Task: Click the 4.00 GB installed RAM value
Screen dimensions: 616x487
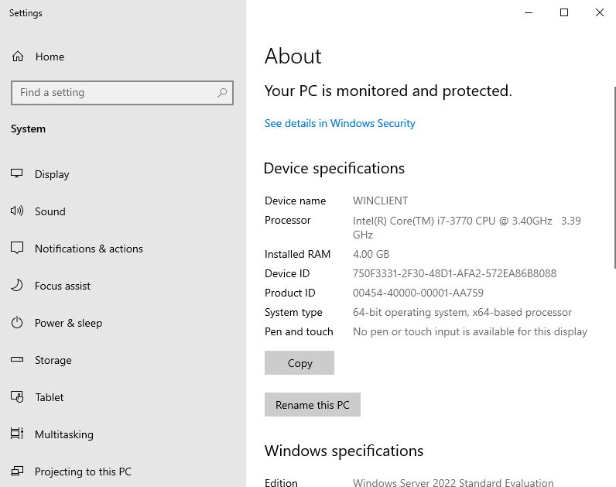Action: [x=371, y=254]
